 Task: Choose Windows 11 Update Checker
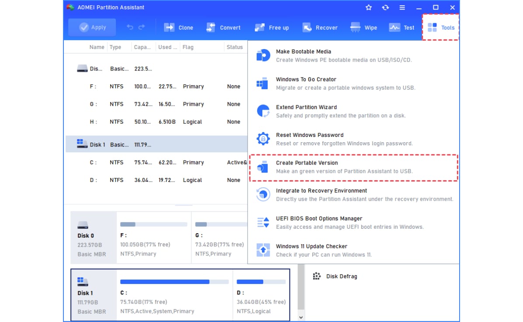(x=354, y=250)
